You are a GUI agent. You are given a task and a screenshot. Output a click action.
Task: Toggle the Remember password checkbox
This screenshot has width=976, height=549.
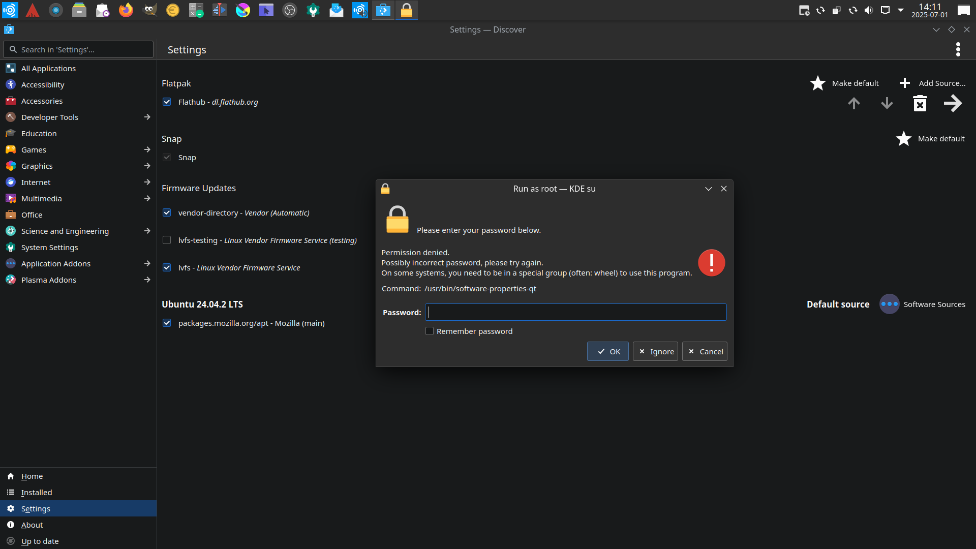430,331
